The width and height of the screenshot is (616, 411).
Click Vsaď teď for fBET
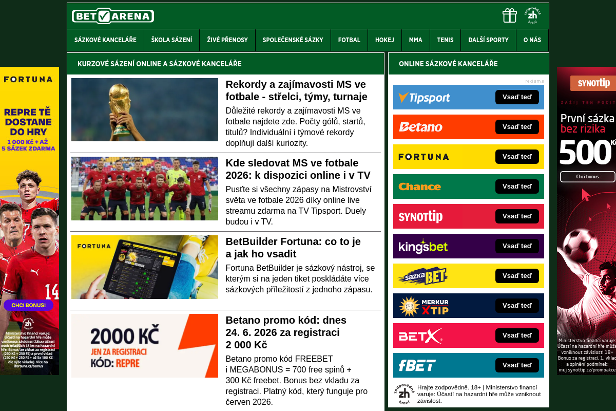pyautogui.click(x=517, y=365)
